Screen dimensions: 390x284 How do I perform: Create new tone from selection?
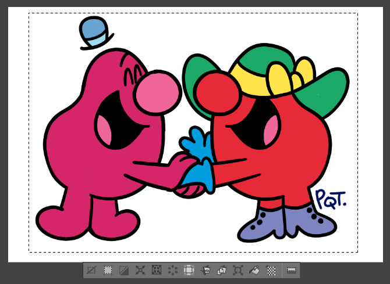[x=271, y=270]
